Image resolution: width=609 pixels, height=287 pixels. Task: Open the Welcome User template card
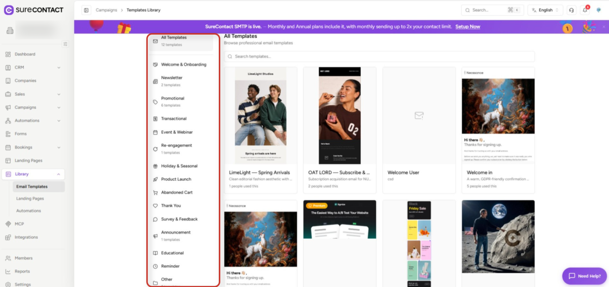(419, 130)
